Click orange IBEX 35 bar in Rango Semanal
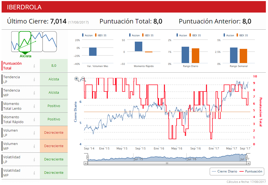 click(x=243, y=56)
